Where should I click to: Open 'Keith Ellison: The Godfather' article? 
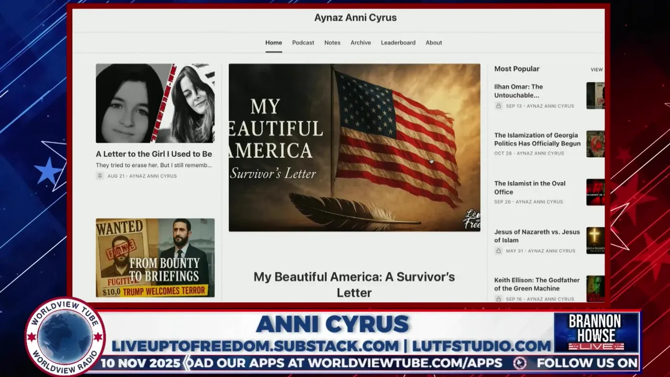tap(537, 284)
